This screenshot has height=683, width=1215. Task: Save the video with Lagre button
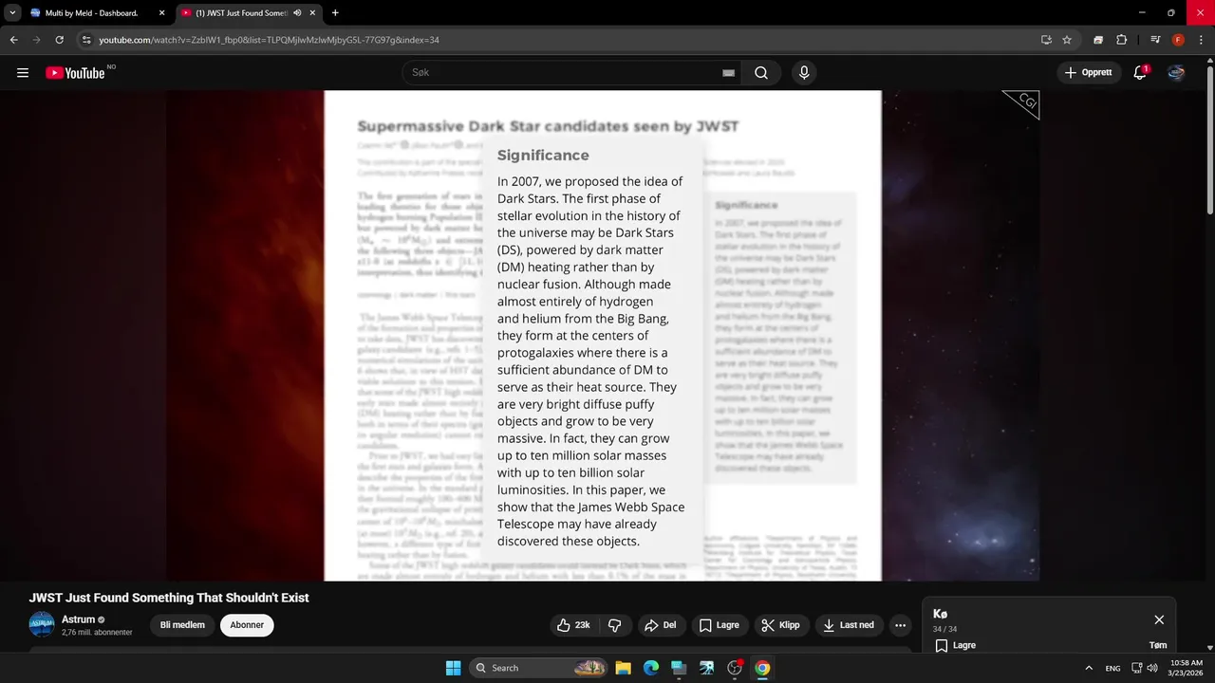click(x=720, y=625)
